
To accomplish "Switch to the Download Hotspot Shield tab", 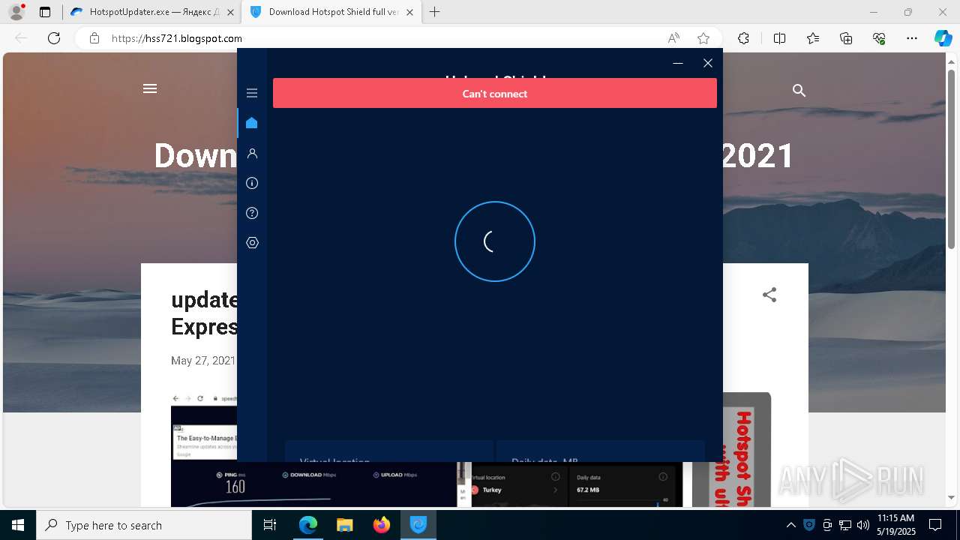I will [x=326, y=12].
